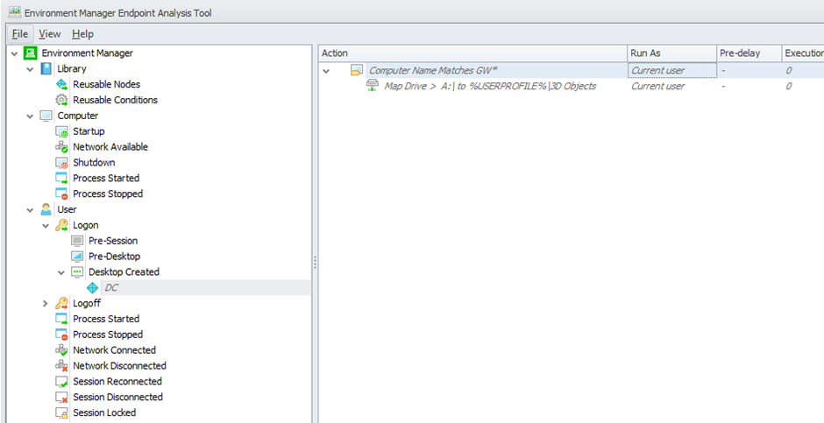Collapse the User tree node

click(x=30, y=210)
